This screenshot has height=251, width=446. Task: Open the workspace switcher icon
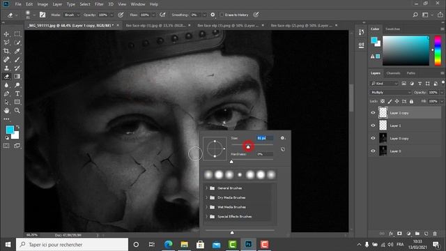(x=425, y=15)
